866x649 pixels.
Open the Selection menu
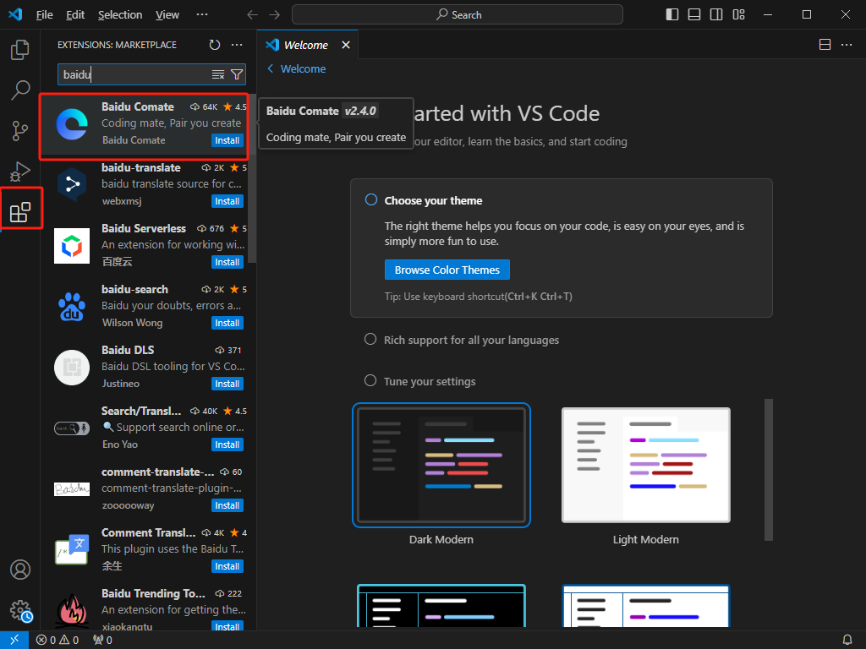(x=120, y=15)
